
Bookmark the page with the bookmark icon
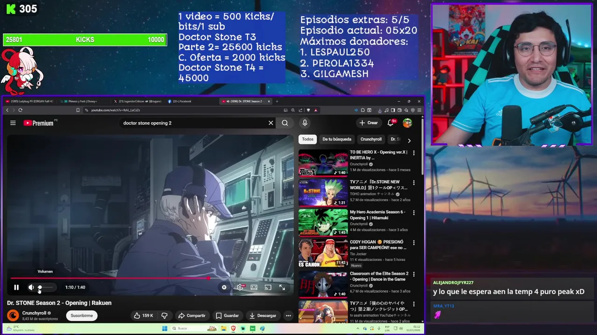78,110
